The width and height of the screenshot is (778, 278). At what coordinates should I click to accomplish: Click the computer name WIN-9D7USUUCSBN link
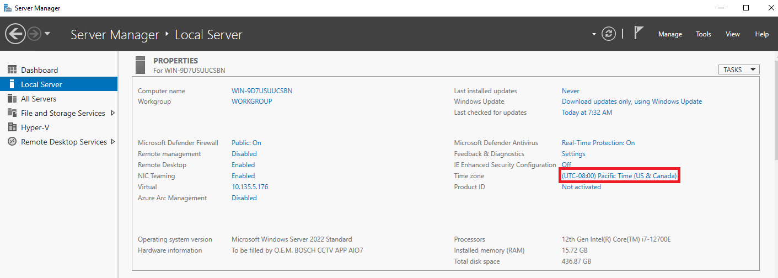click(x=262, y=91)
